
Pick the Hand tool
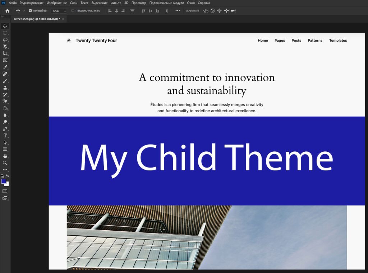tap(5, 156)
